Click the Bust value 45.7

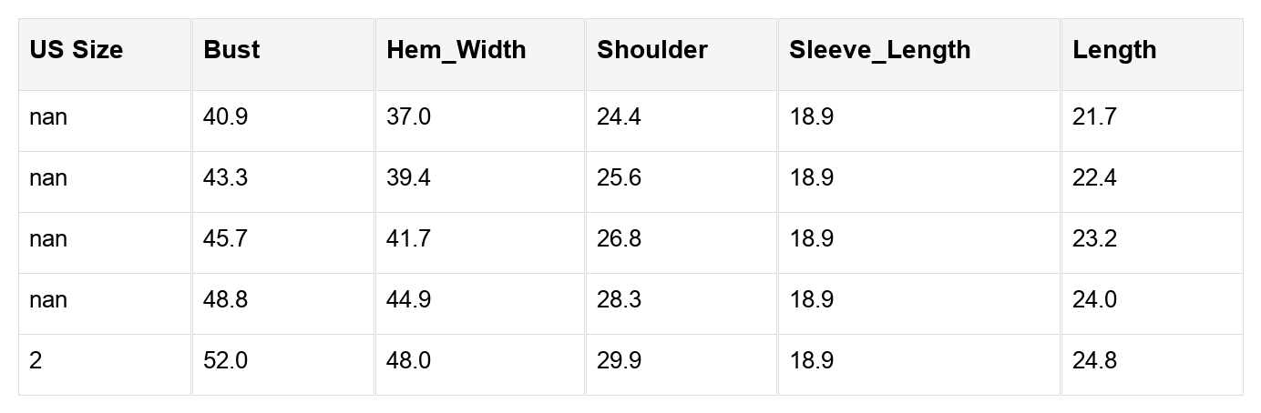[x=225, y=239]
